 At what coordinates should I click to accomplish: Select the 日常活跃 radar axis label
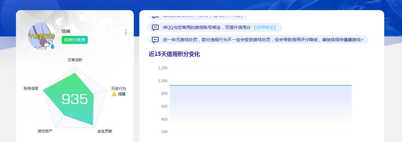tap(75, 60)
